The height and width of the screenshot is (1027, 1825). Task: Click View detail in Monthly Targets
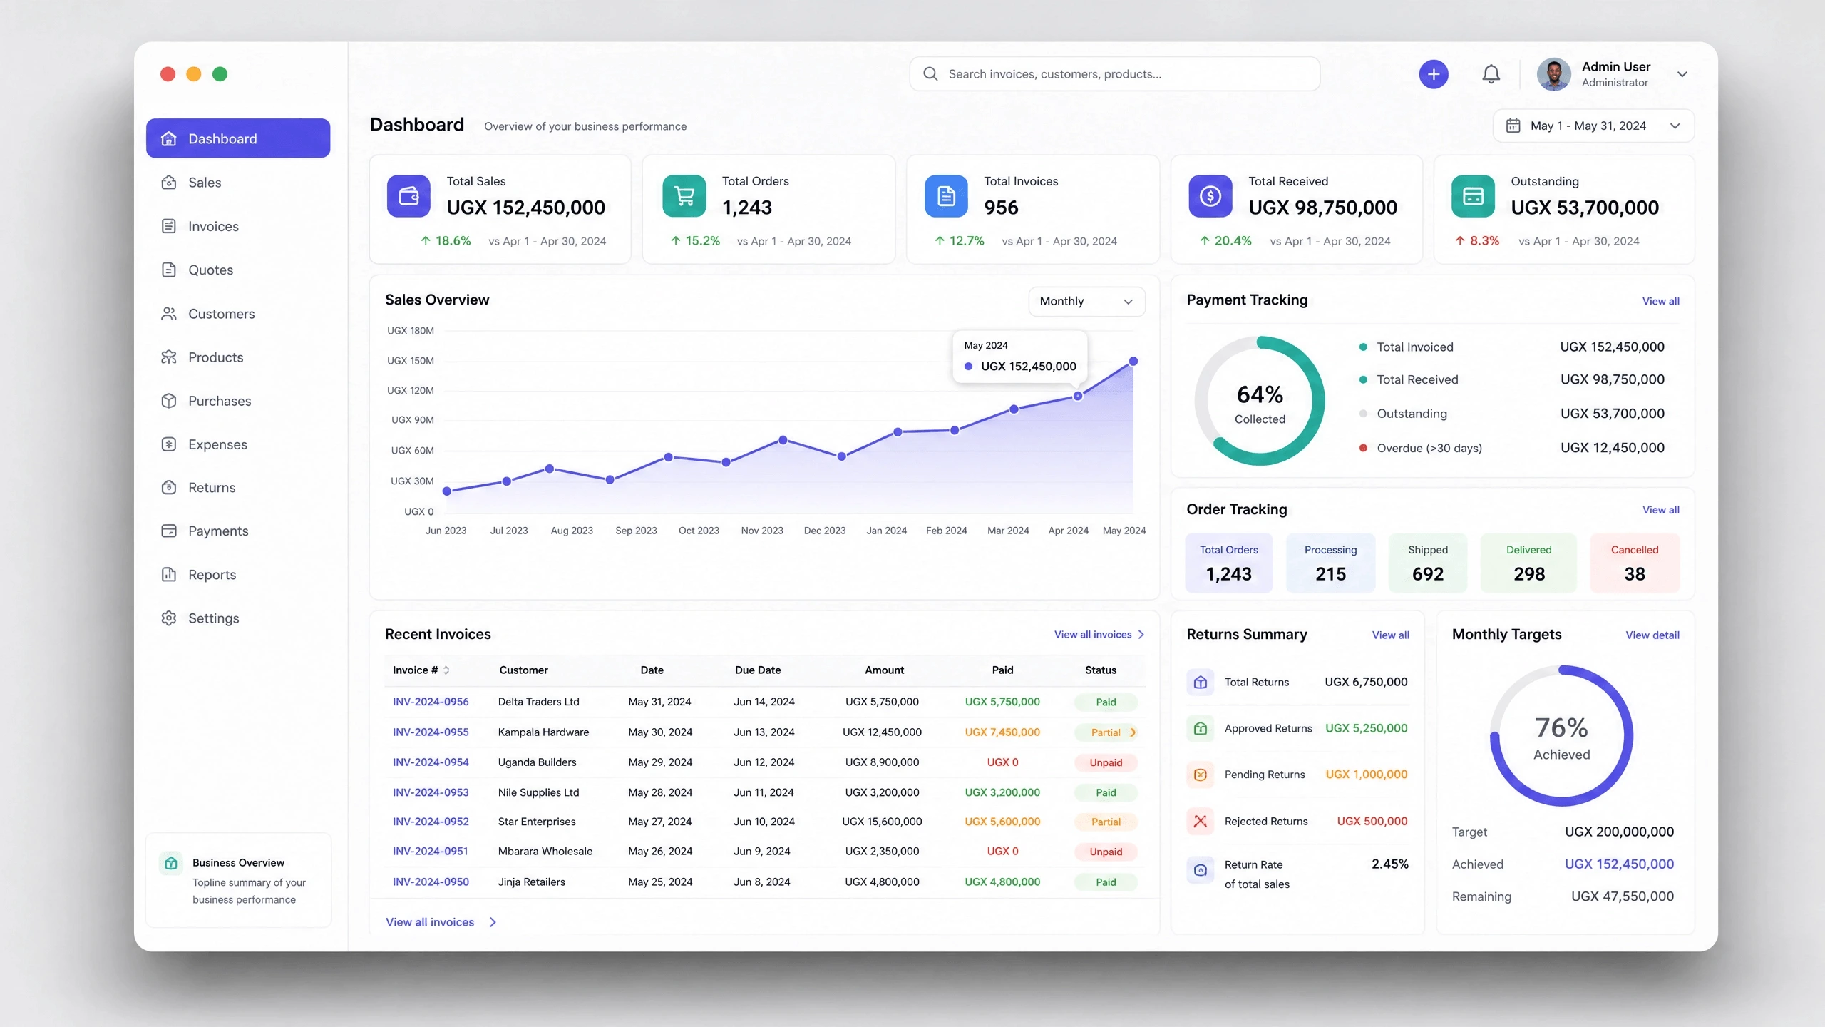pyautogui.click(x=1652, y=635)
